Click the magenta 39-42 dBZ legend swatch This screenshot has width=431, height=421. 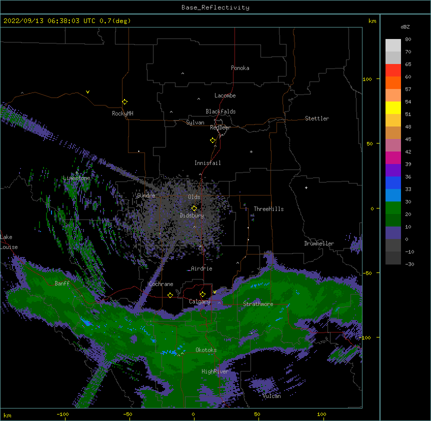[x=393, y=157]
